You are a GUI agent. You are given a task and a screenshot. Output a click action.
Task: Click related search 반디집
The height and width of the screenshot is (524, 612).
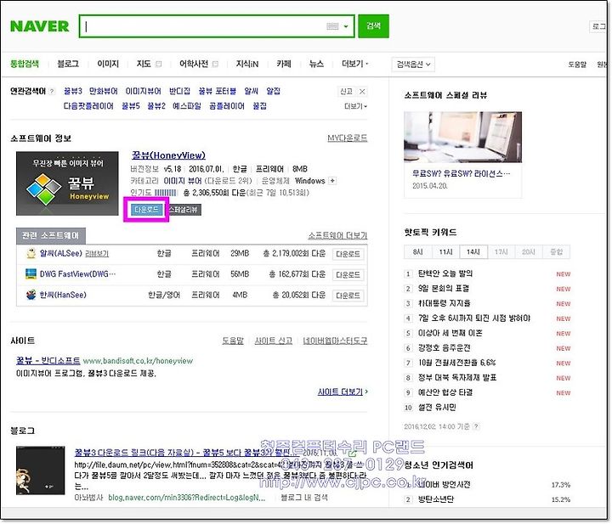tap(179, 91)
